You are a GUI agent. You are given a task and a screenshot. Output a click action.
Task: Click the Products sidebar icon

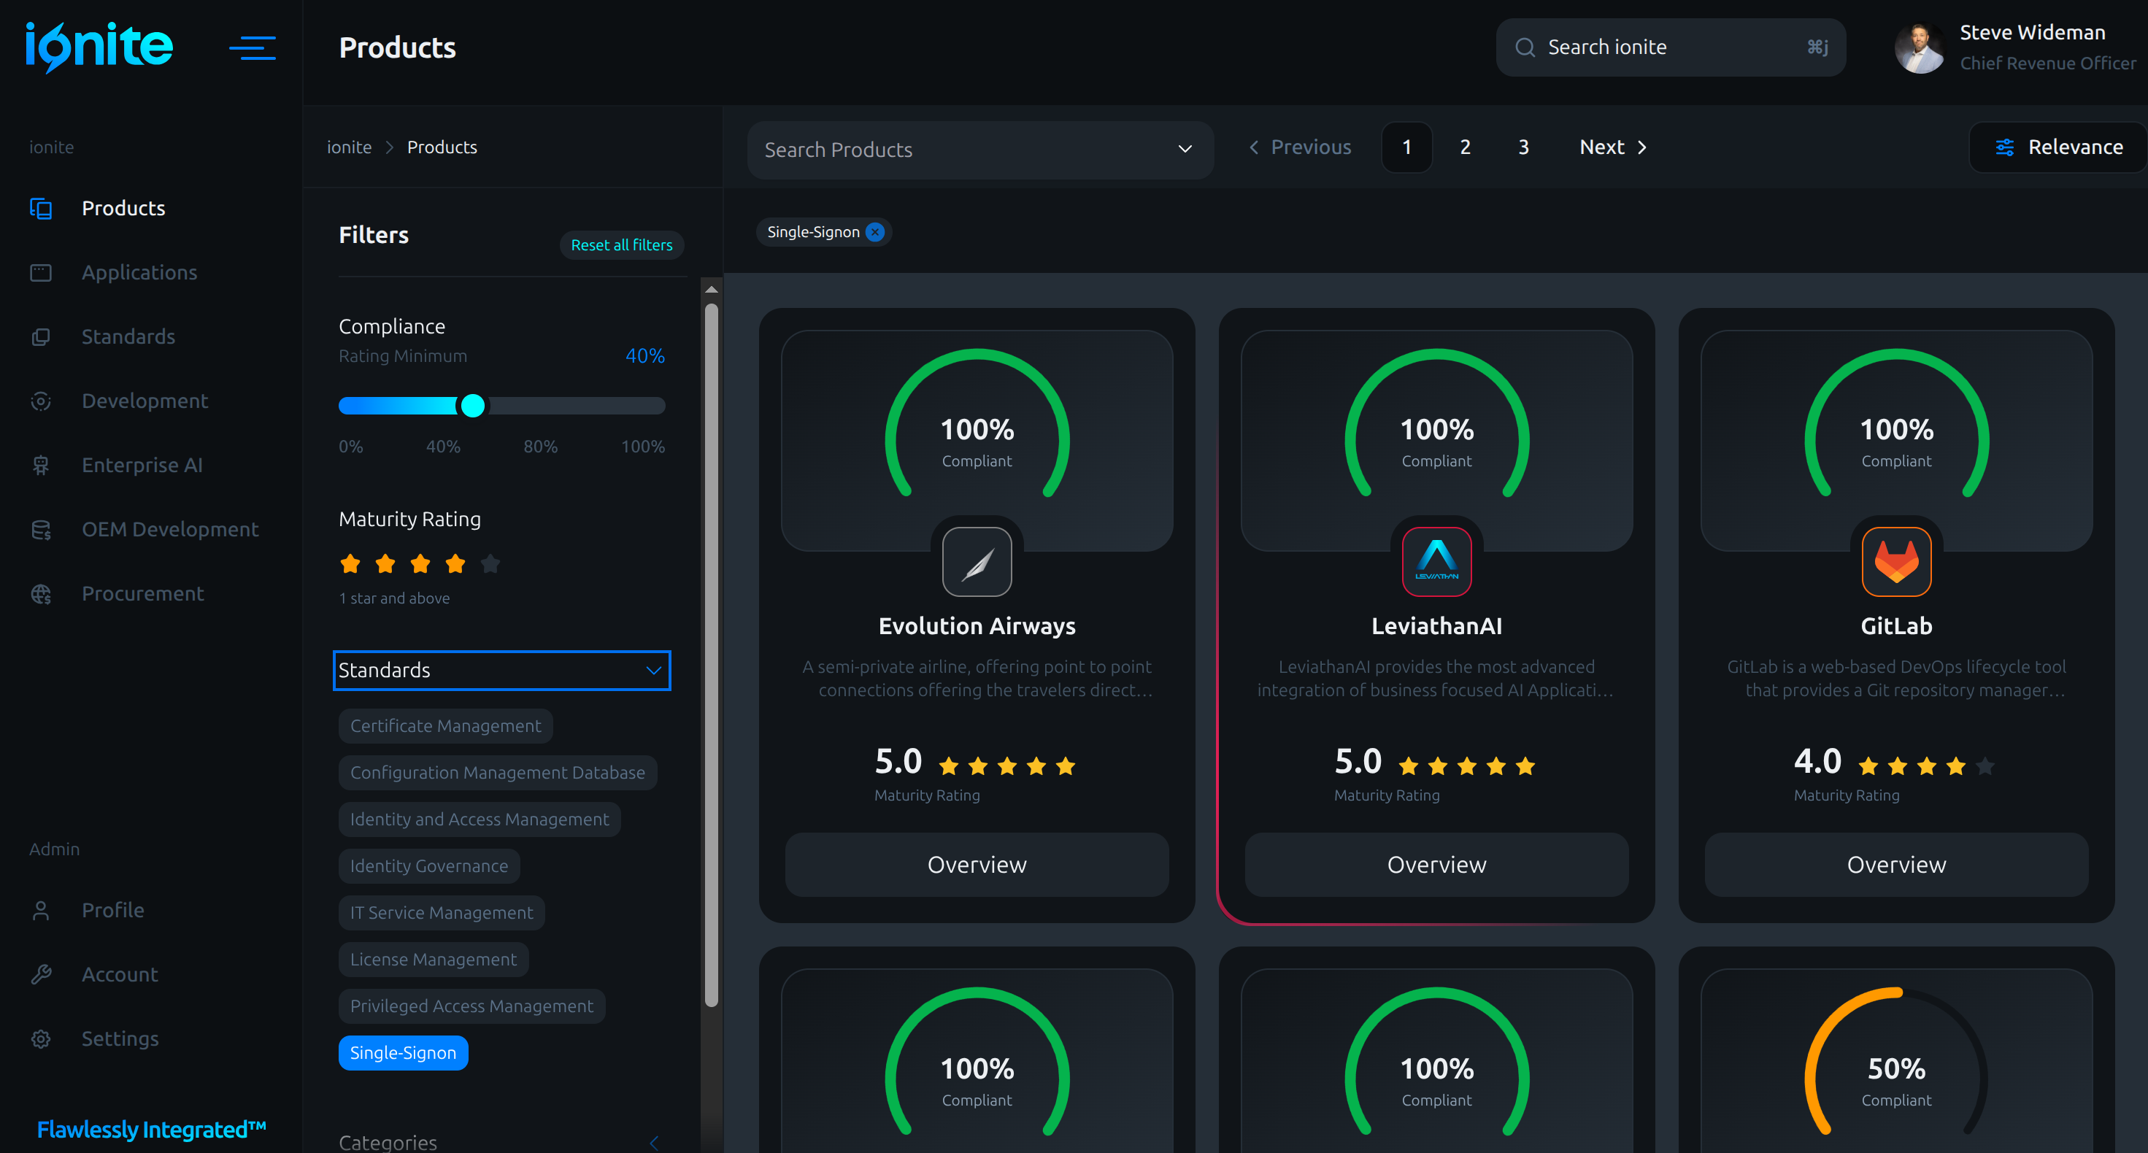point(41,209)
